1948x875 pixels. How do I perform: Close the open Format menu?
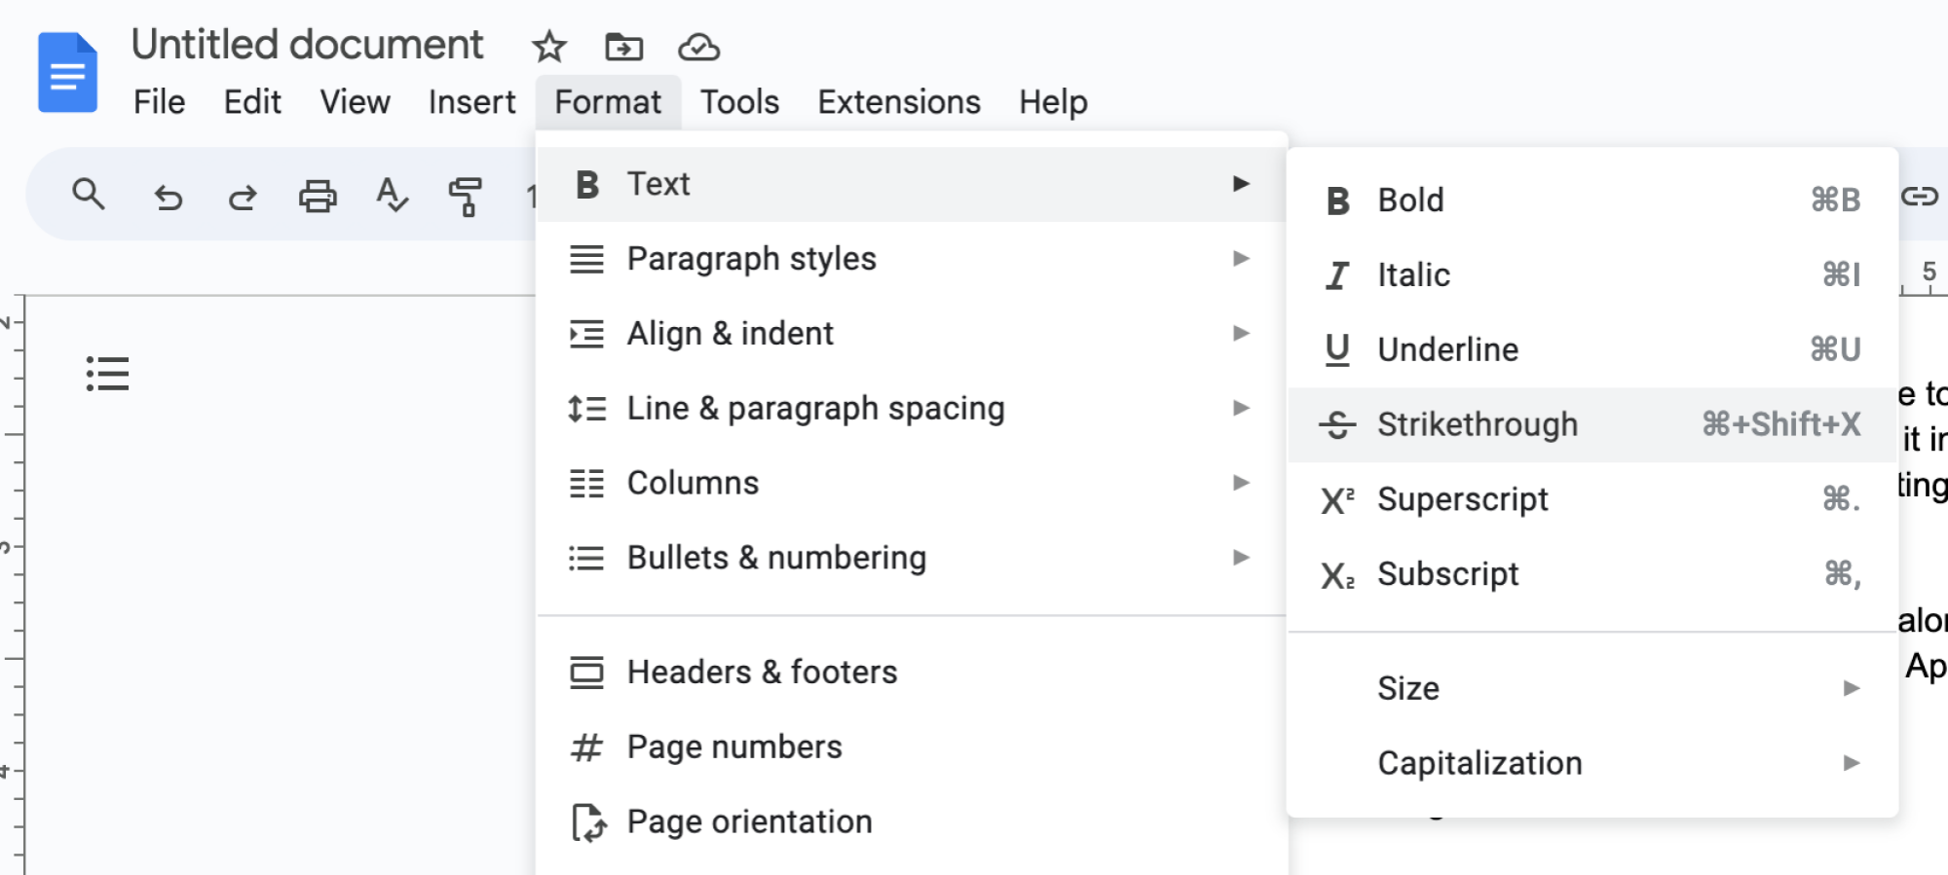click(608, 102)
